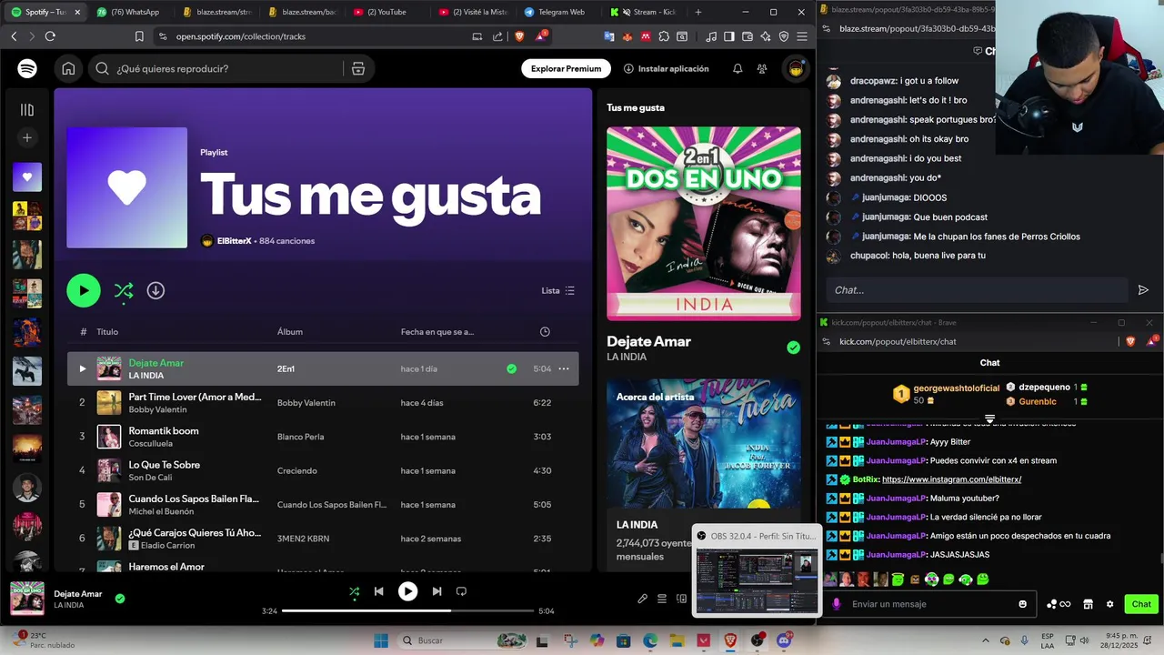The height and width of the screenshot is (655, 1164).
Task: Open the Brave Rewards triangle icon
Action: click(x=542, y=36)
